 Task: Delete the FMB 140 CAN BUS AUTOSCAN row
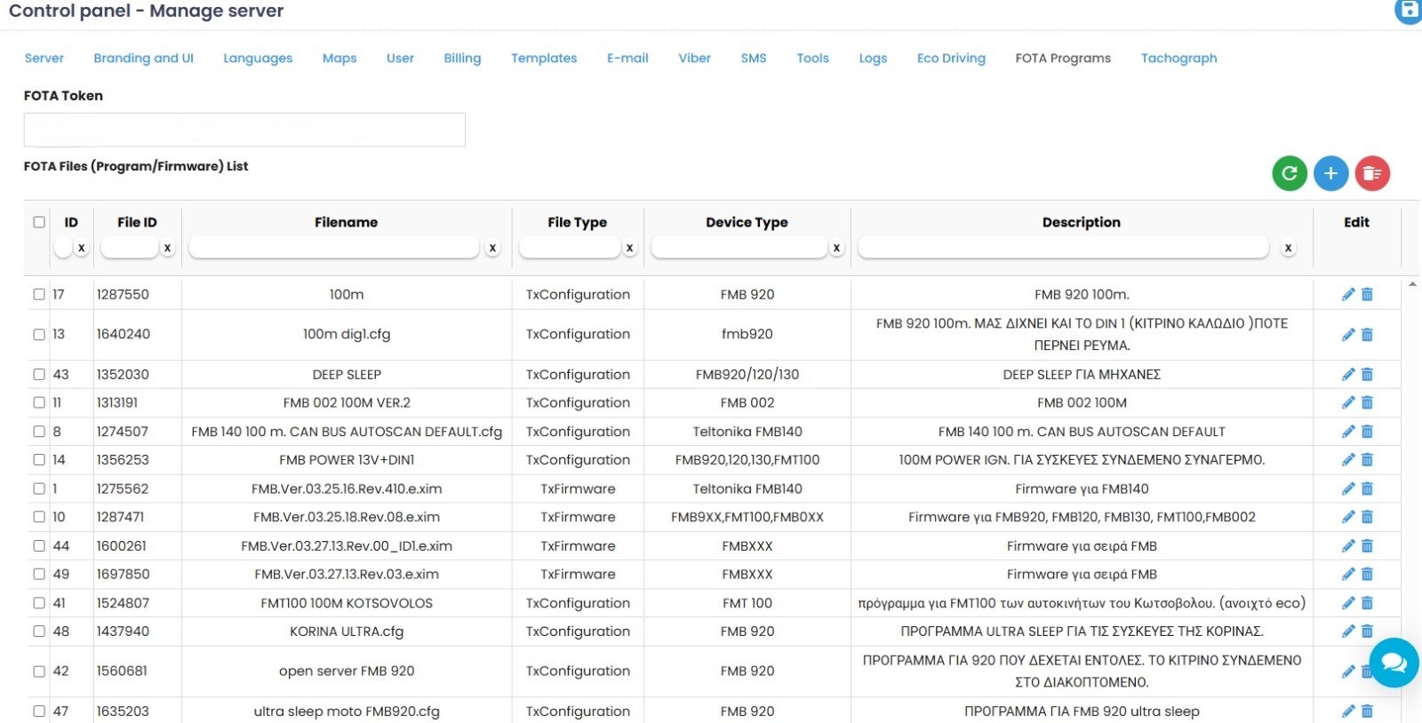tap(1367, 432)
